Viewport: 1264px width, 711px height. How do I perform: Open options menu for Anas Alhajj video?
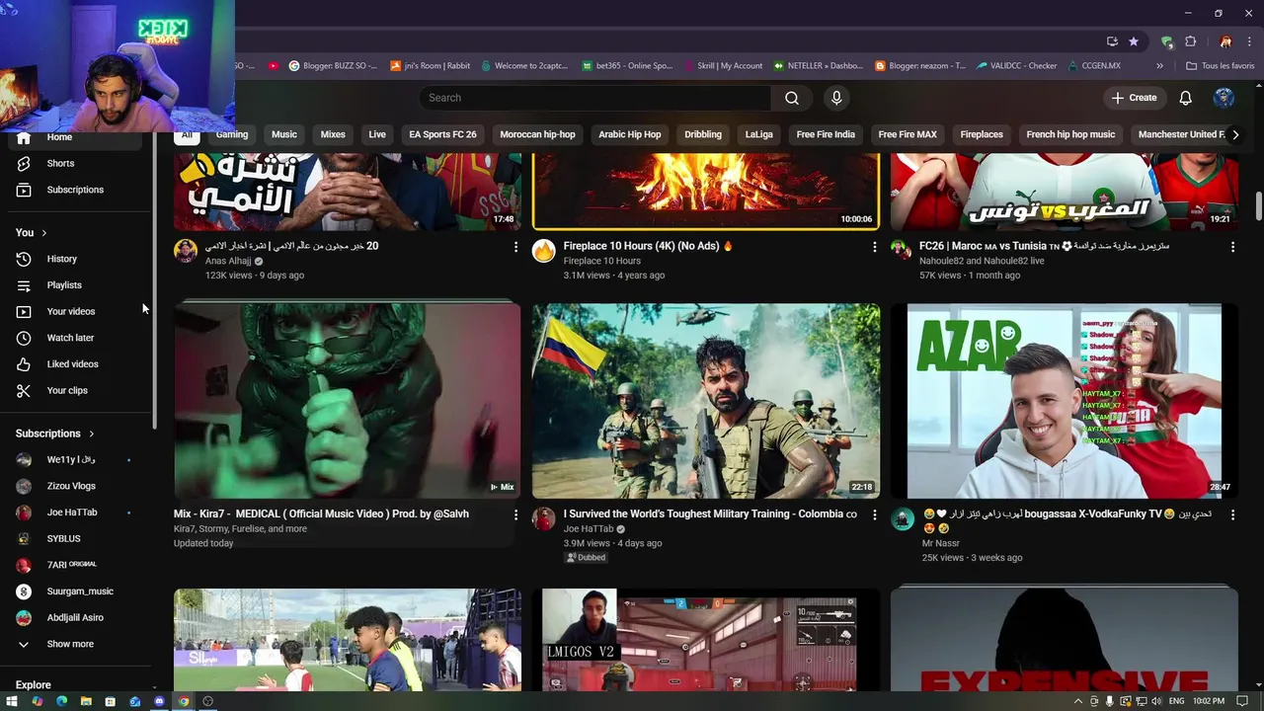(x=515, y=247)
